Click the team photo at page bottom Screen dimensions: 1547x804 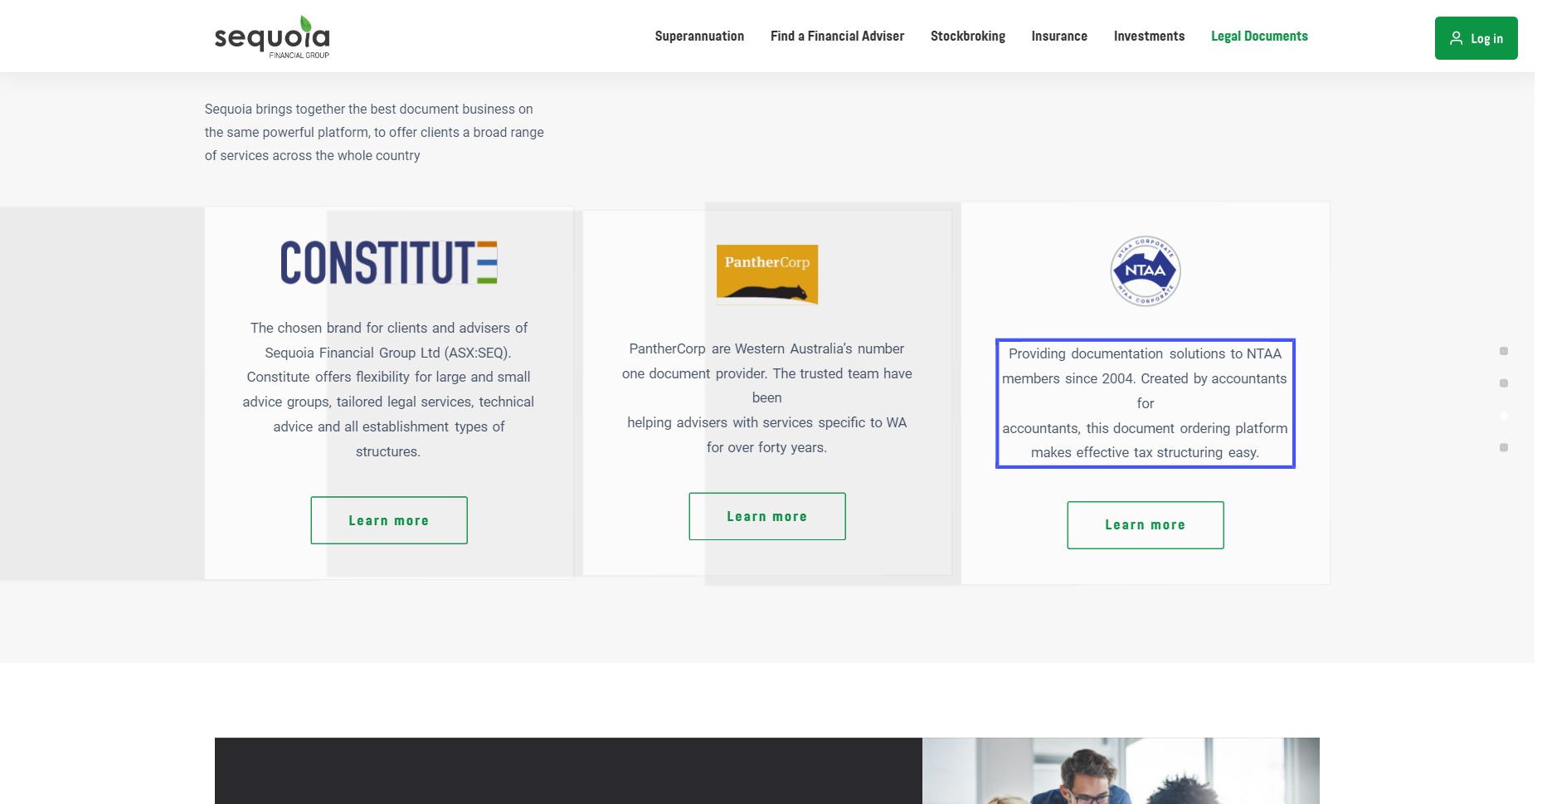pos(1120,771)
